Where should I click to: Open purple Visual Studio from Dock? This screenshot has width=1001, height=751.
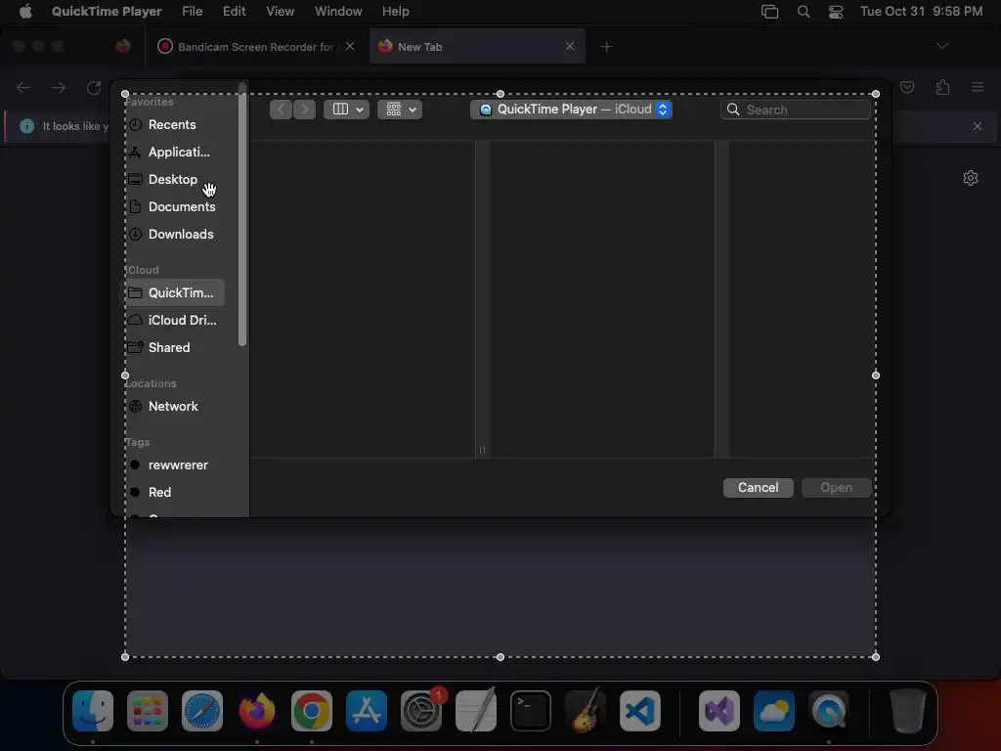tap(719, 711)
